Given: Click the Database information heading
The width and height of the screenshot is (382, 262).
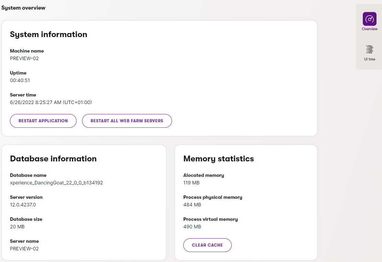Looking at the screenshot, I should point(53,159).
